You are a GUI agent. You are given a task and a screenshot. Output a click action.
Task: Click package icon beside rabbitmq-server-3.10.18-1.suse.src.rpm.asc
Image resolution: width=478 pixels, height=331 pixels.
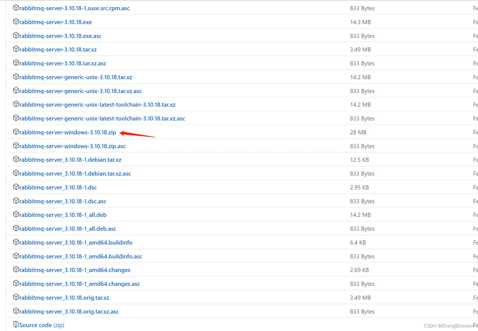pyautogui.click(x=16, y=8)
